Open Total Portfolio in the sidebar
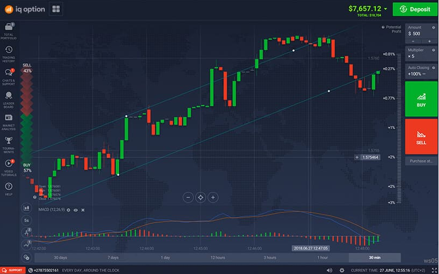The width and height of the screenshot is (439, 274). click(9, 30)
